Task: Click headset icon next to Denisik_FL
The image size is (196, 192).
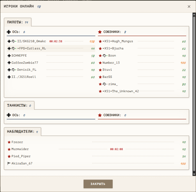Action: (x=13, y=70)
